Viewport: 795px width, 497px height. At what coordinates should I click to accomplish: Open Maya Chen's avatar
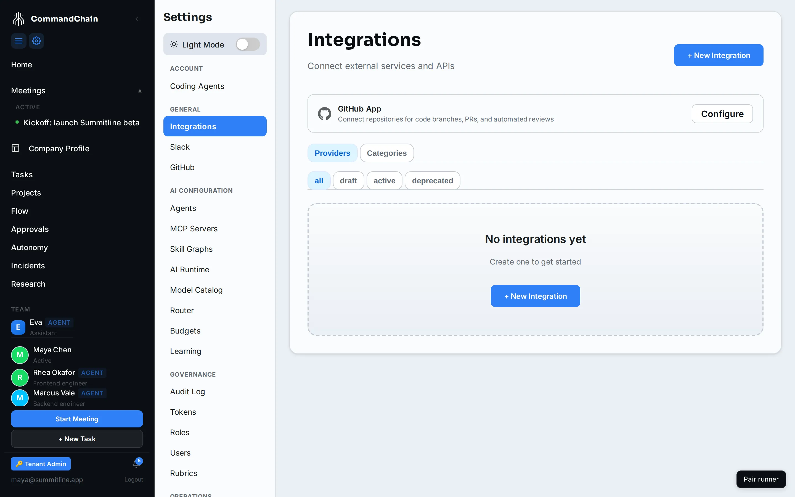click(x=20, y=355)
